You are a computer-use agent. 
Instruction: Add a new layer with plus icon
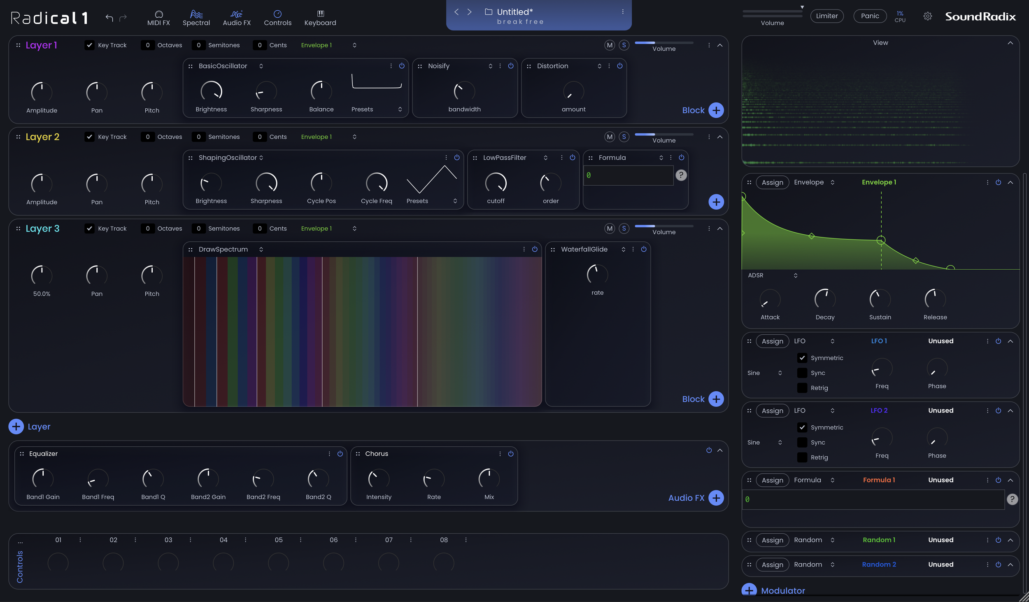coord(16,427)
